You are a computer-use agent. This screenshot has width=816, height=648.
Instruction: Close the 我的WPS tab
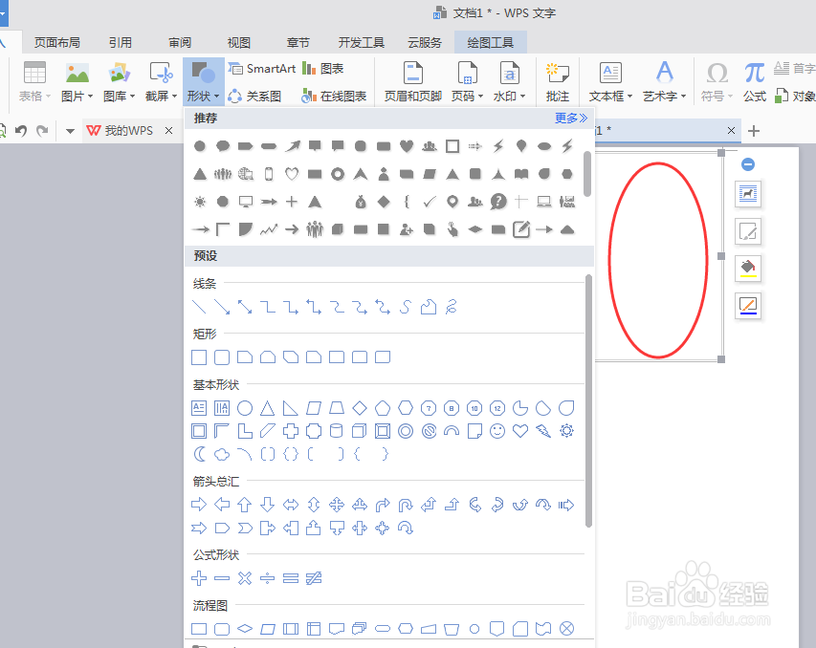click(x=168, y=131)
